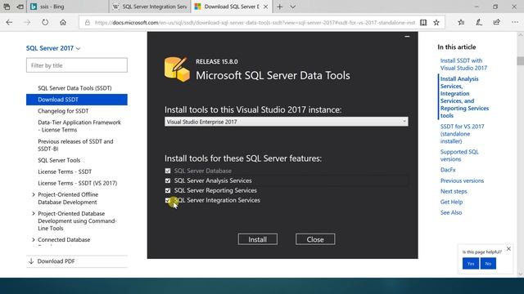Click the browser forward arrow
This screenshot has width=524, height=294.
(x=27, y=22)
